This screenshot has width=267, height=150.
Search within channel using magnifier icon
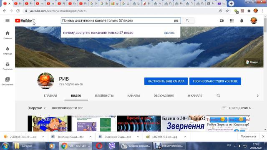[218, 95]
